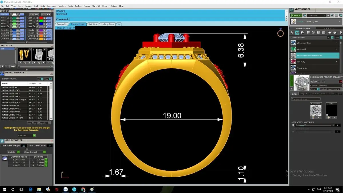343x193 pixels.
Task: Open the T-Splines menu
Action: coord(113,6)
